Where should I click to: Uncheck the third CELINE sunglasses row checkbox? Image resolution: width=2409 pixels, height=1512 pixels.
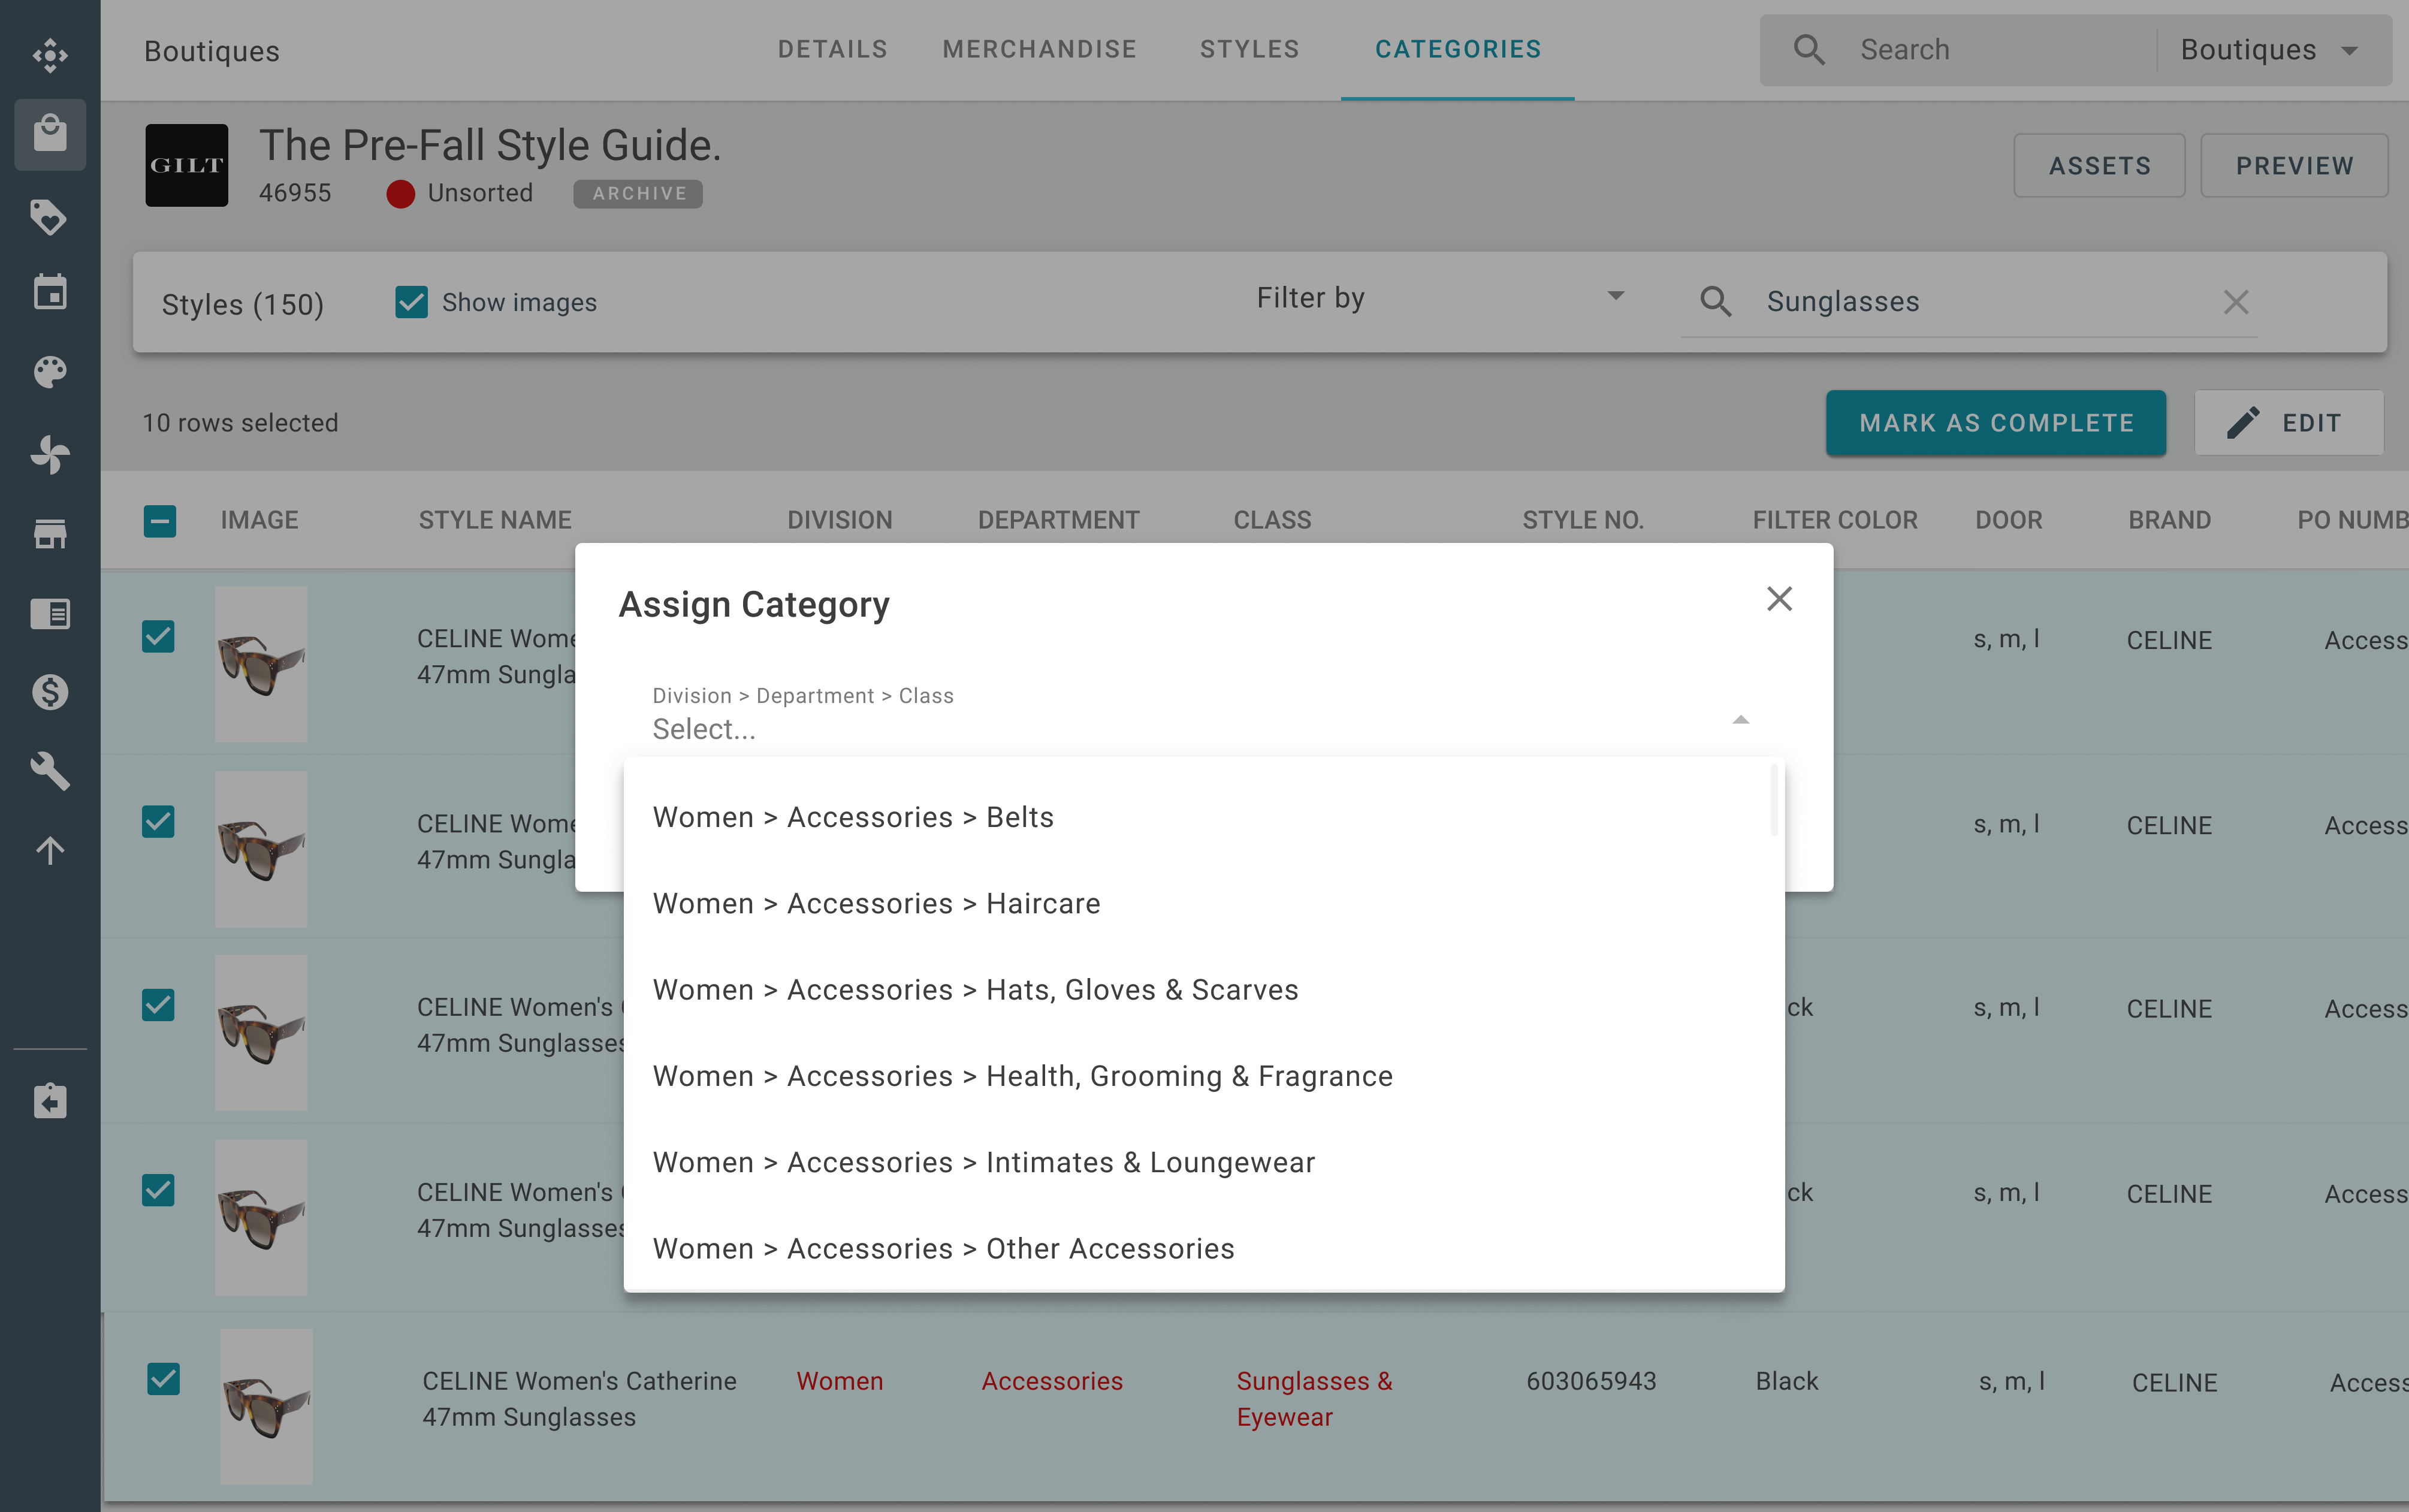(x=158, y=1005)
